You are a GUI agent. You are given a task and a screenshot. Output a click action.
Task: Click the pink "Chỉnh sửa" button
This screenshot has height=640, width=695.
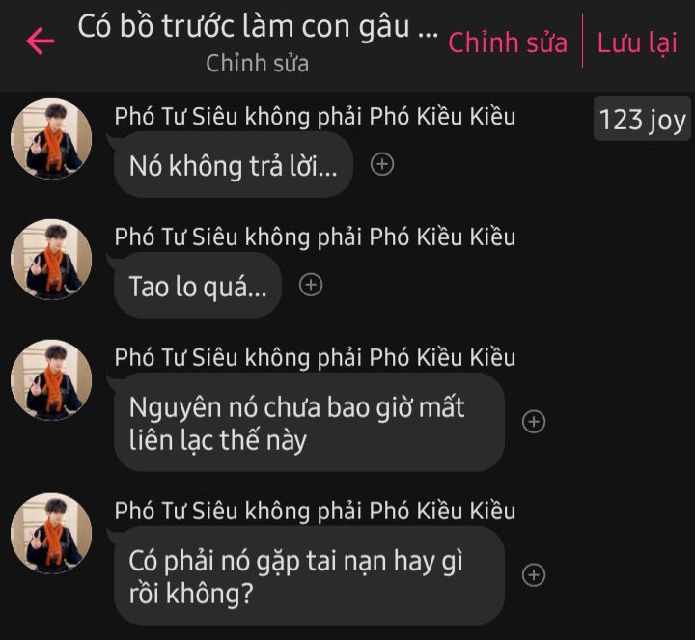coord(508,42)
